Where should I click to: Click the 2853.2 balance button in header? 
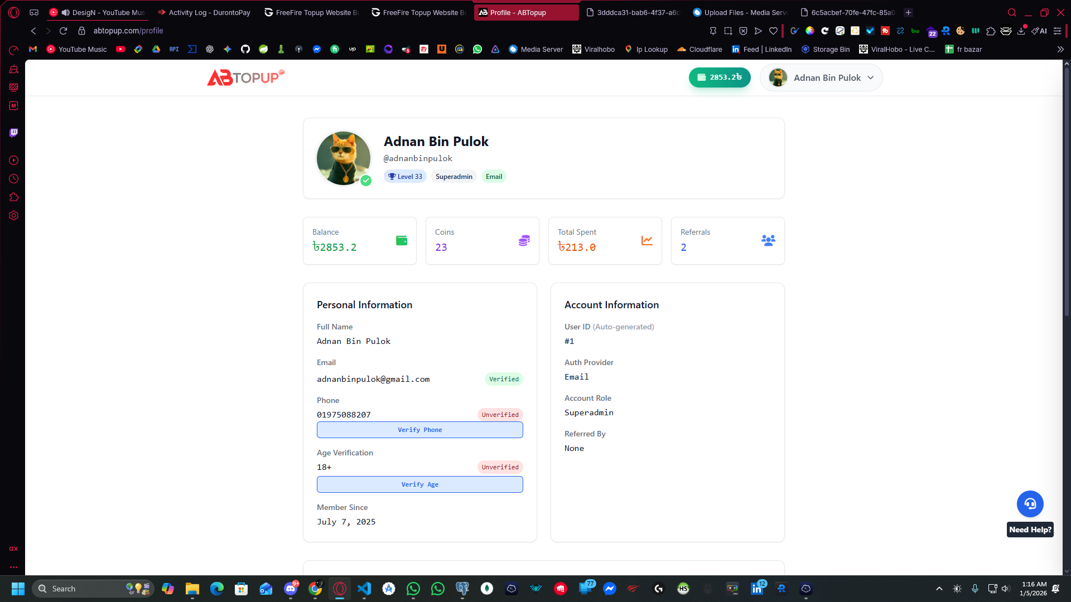(x=719, y=77)
